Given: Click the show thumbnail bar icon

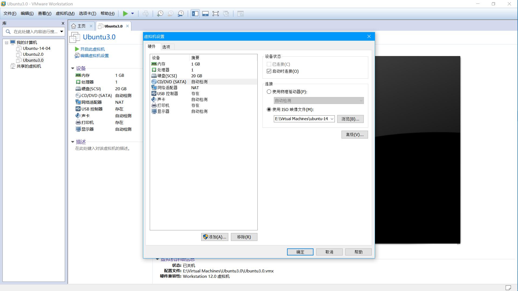Looking at the screenshot, I should [205, 13].
